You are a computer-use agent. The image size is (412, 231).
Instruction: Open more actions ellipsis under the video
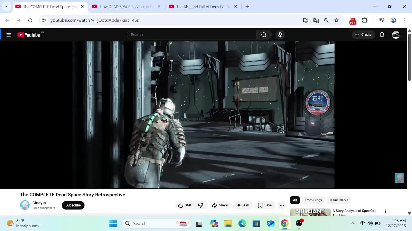coord(282,205)
